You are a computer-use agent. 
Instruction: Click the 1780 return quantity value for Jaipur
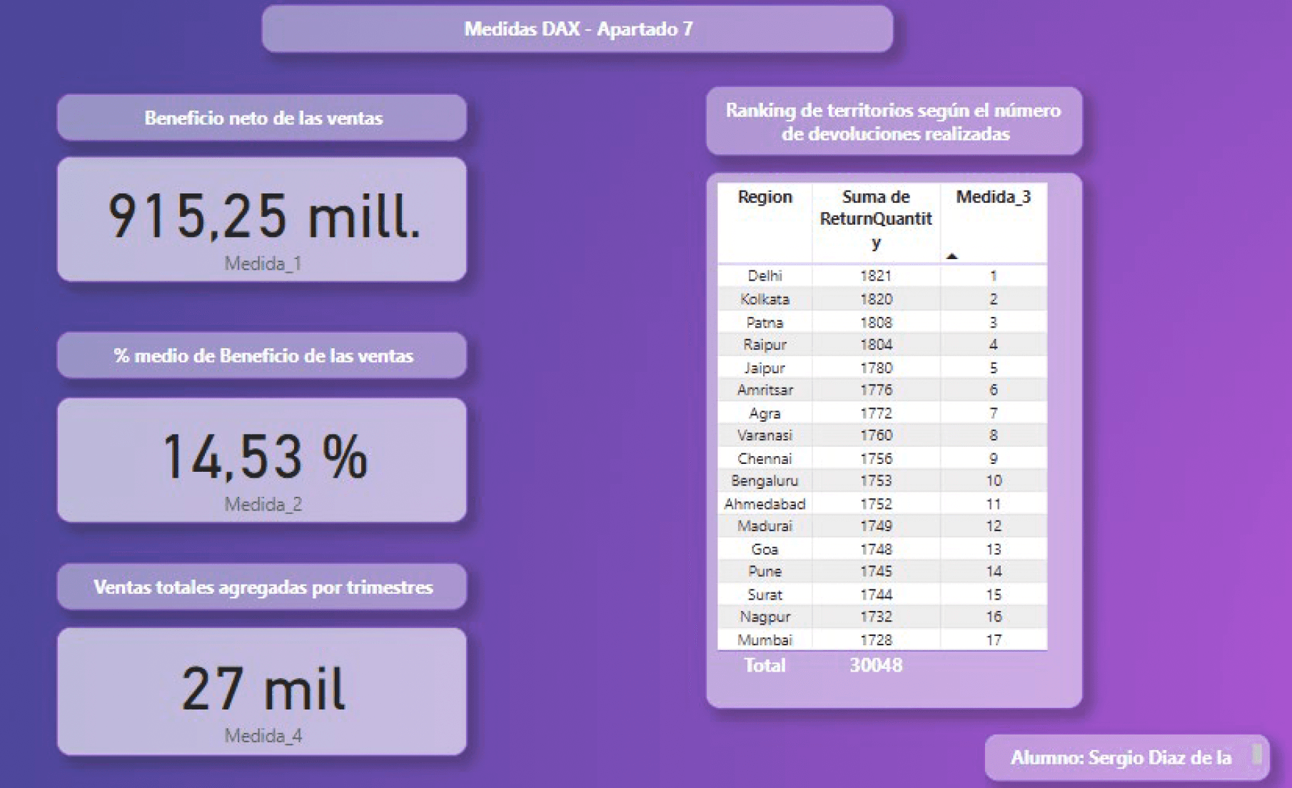click(876, 368)
